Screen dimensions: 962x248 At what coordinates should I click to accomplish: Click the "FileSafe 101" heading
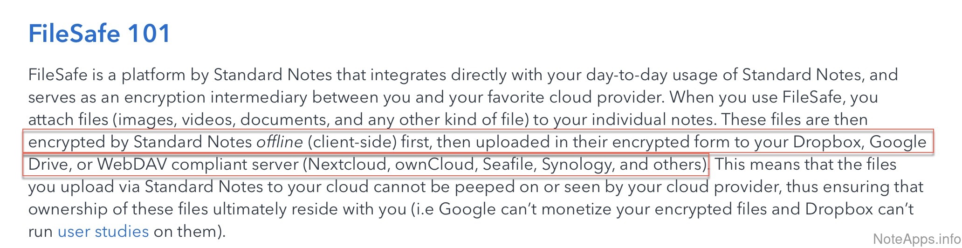click(99, 34)
